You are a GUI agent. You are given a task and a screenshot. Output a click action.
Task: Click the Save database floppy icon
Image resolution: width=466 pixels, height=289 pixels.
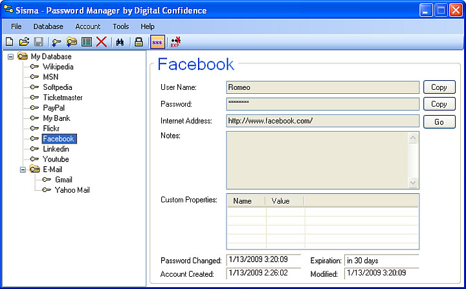pos(39,42)
